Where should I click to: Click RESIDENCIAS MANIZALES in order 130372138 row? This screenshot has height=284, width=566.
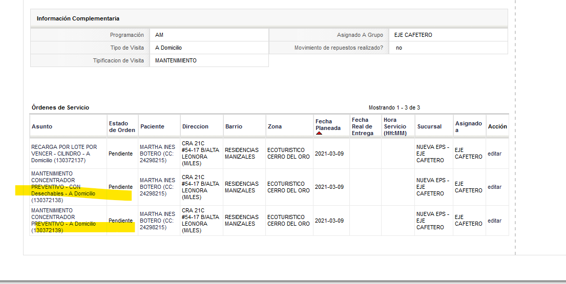click(241, 187)
